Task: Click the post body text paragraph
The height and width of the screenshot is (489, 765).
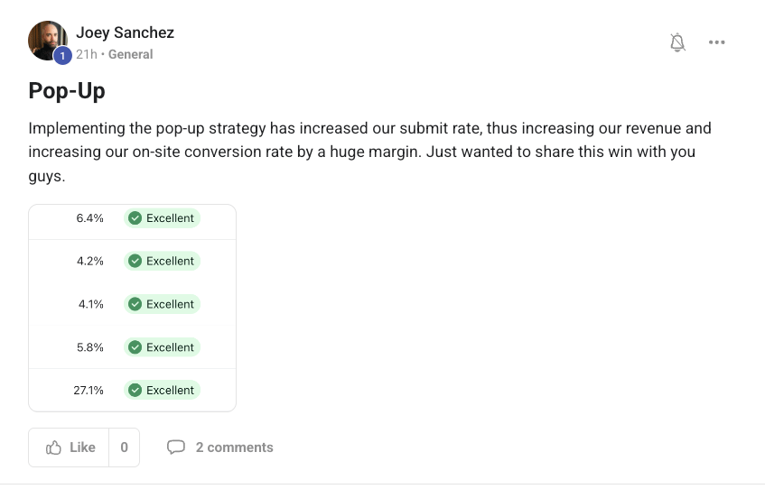Action: 361,152
